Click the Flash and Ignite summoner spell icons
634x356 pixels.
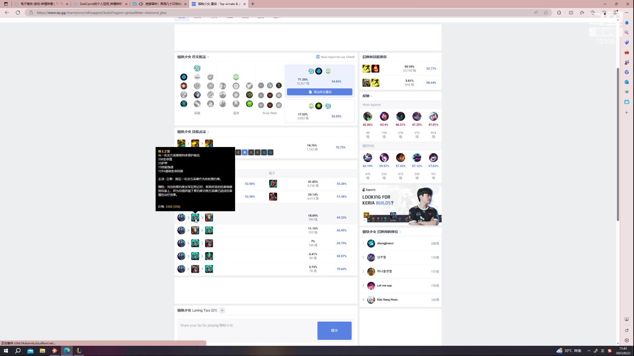371,69
